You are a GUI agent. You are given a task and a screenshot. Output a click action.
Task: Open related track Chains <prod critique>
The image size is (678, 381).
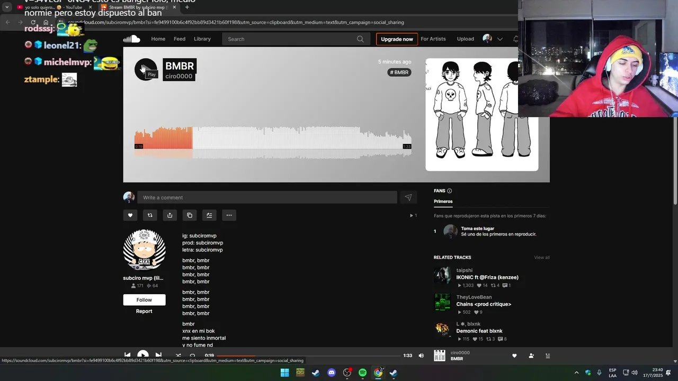[x=484, y=304]
